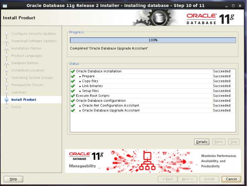Click the Next button
The width and height of the screenshot is (247, 186).
(187, 179)
